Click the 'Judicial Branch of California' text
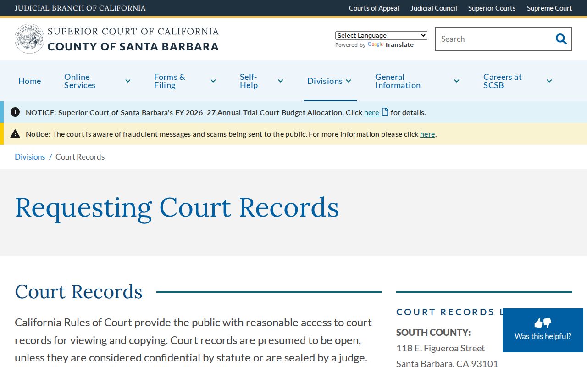Screen dimensions: 587x367 tap(80, 8)
